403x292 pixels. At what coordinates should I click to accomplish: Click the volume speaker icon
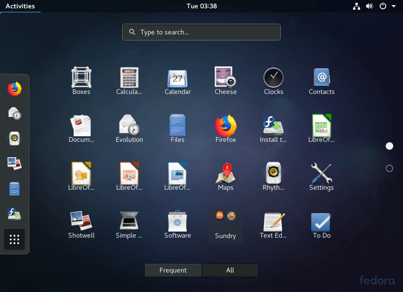click(x=369, y=6)
